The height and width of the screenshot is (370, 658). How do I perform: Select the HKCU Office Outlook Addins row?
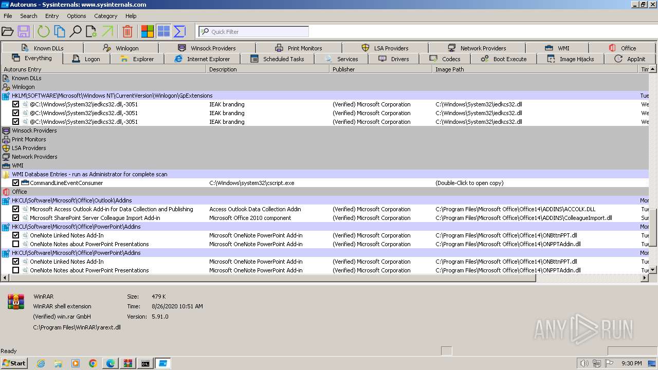click(x=325, y=200)
